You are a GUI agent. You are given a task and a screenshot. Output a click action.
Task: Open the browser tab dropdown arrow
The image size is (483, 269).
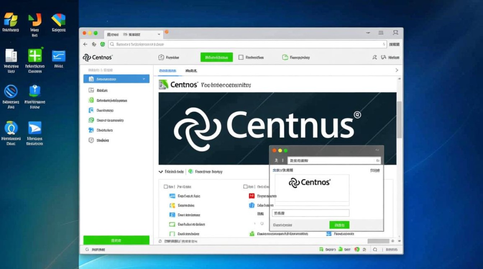pos(159,34)
